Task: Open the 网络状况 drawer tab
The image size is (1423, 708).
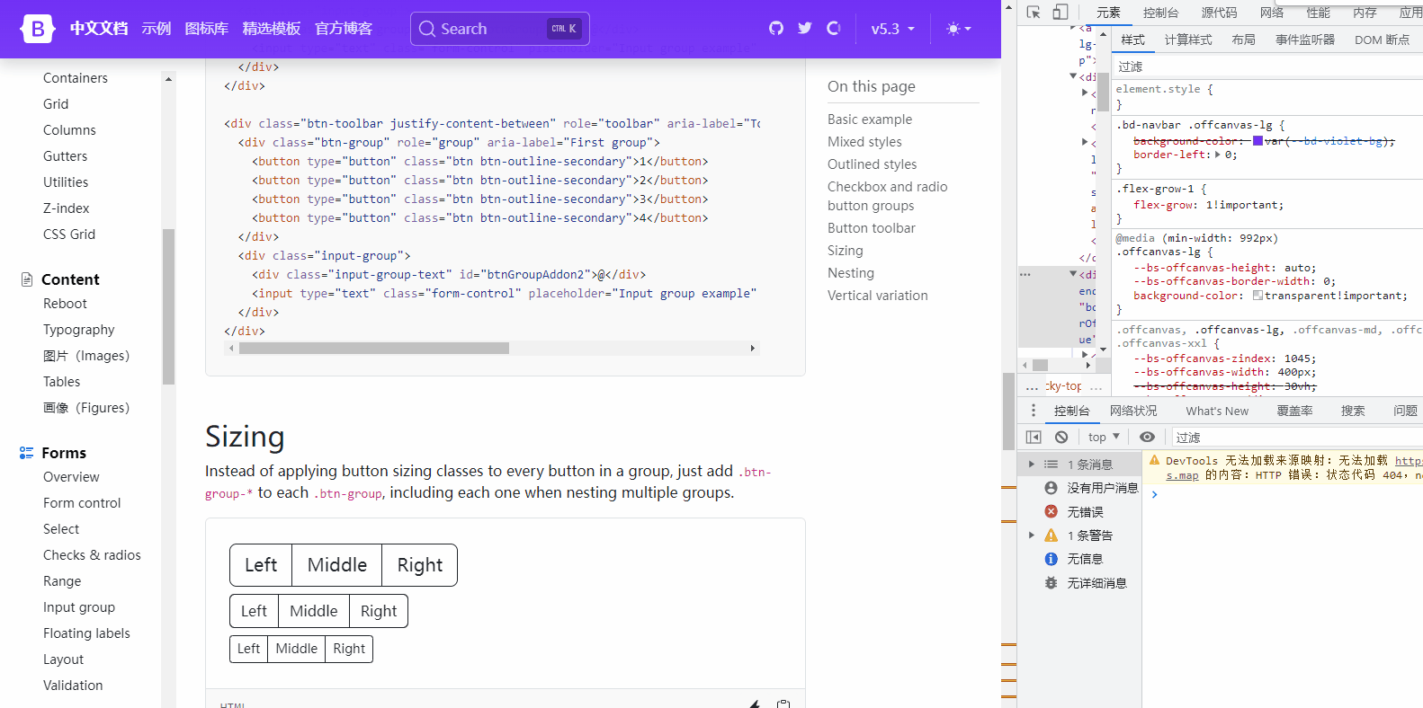Action: point(1133,411)
